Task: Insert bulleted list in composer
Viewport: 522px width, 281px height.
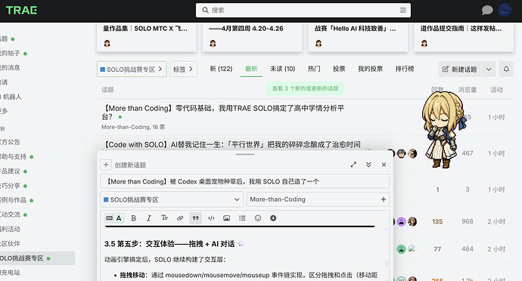Action: [x=242, y=218]
